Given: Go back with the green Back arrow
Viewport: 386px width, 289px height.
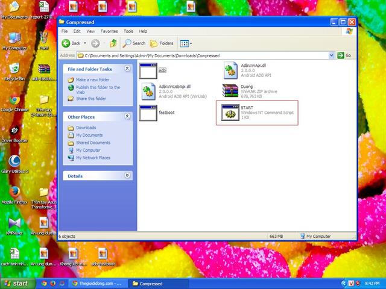Looking at the screenshot, I should tap(71, 43).
